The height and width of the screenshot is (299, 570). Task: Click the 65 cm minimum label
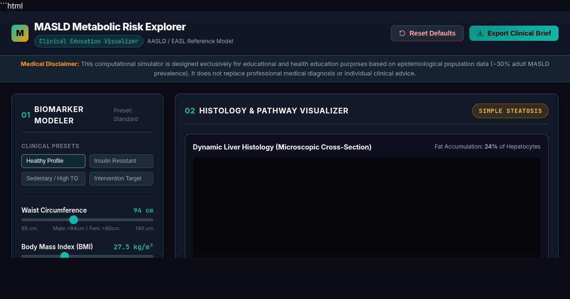tap(29, 228)
